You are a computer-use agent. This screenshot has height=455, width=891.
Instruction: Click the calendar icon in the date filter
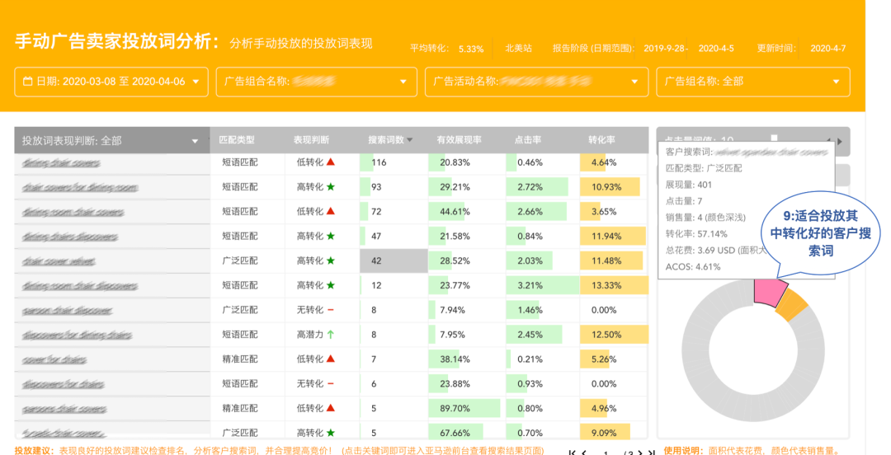pyautogui.click(x=27, y=82)
